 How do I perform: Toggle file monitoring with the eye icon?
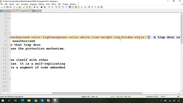click(x=85, y=7)
